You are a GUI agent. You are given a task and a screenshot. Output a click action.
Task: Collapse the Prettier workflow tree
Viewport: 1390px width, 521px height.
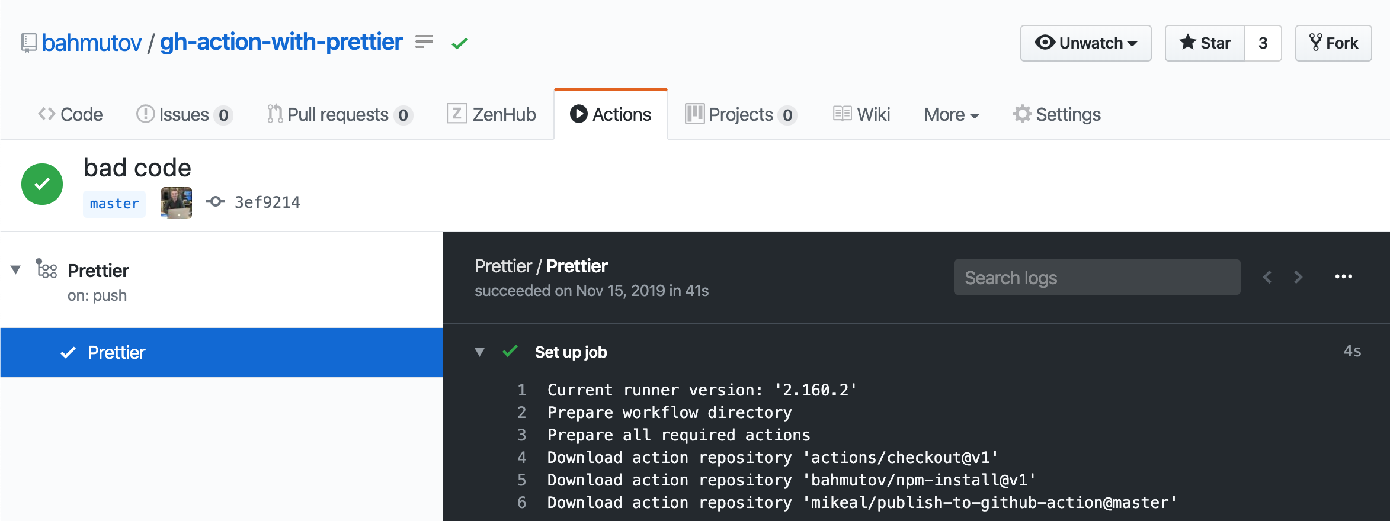tap(16, 270)
